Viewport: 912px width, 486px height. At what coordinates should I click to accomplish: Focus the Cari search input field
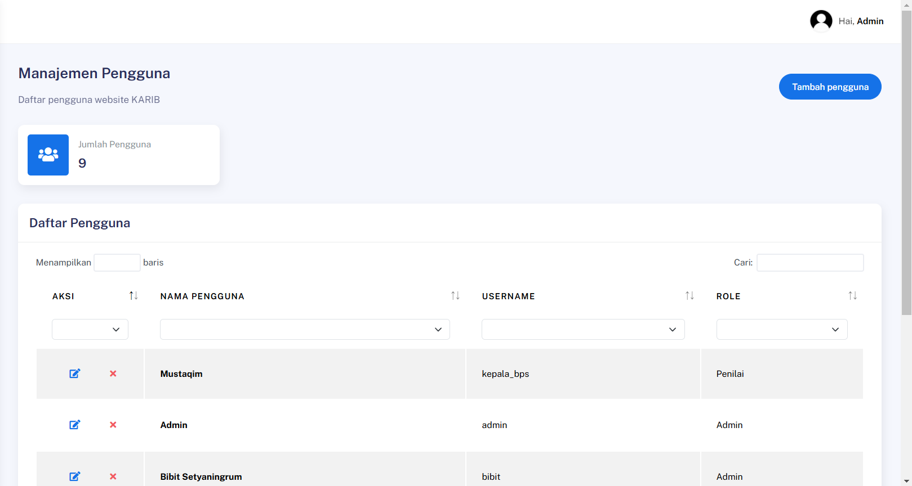point(809,263)
